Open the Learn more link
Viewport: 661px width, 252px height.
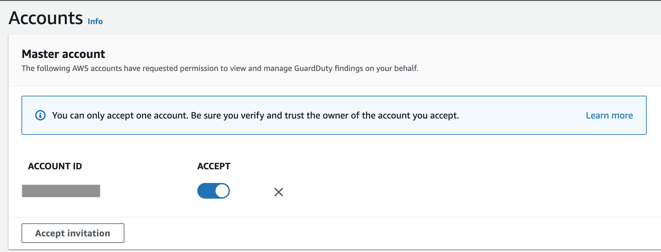pos(609,116)
